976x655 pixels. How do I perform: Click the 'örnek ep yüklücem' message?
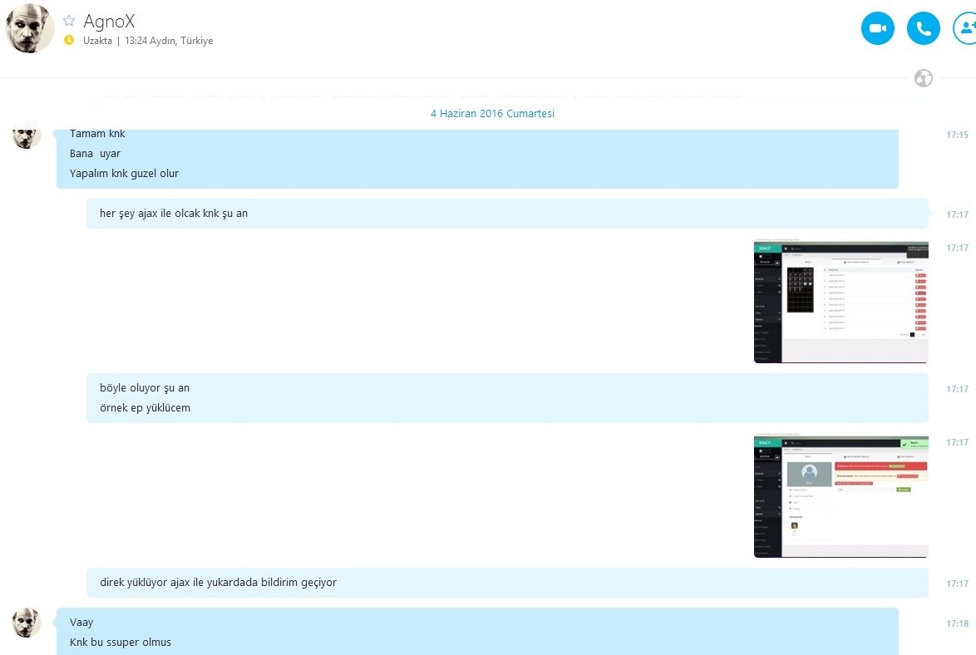click(x=145, y=408)
